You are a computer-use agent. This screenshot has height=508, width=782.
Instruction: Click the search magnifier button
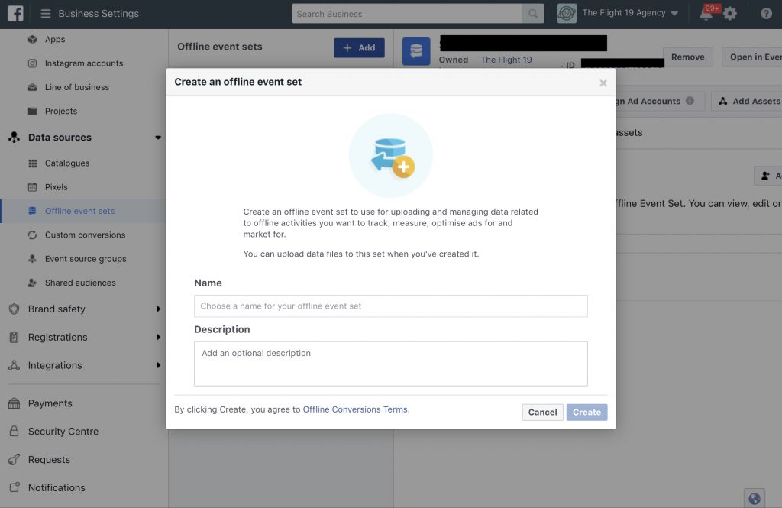pyautogui.click(x=533, y=14)
